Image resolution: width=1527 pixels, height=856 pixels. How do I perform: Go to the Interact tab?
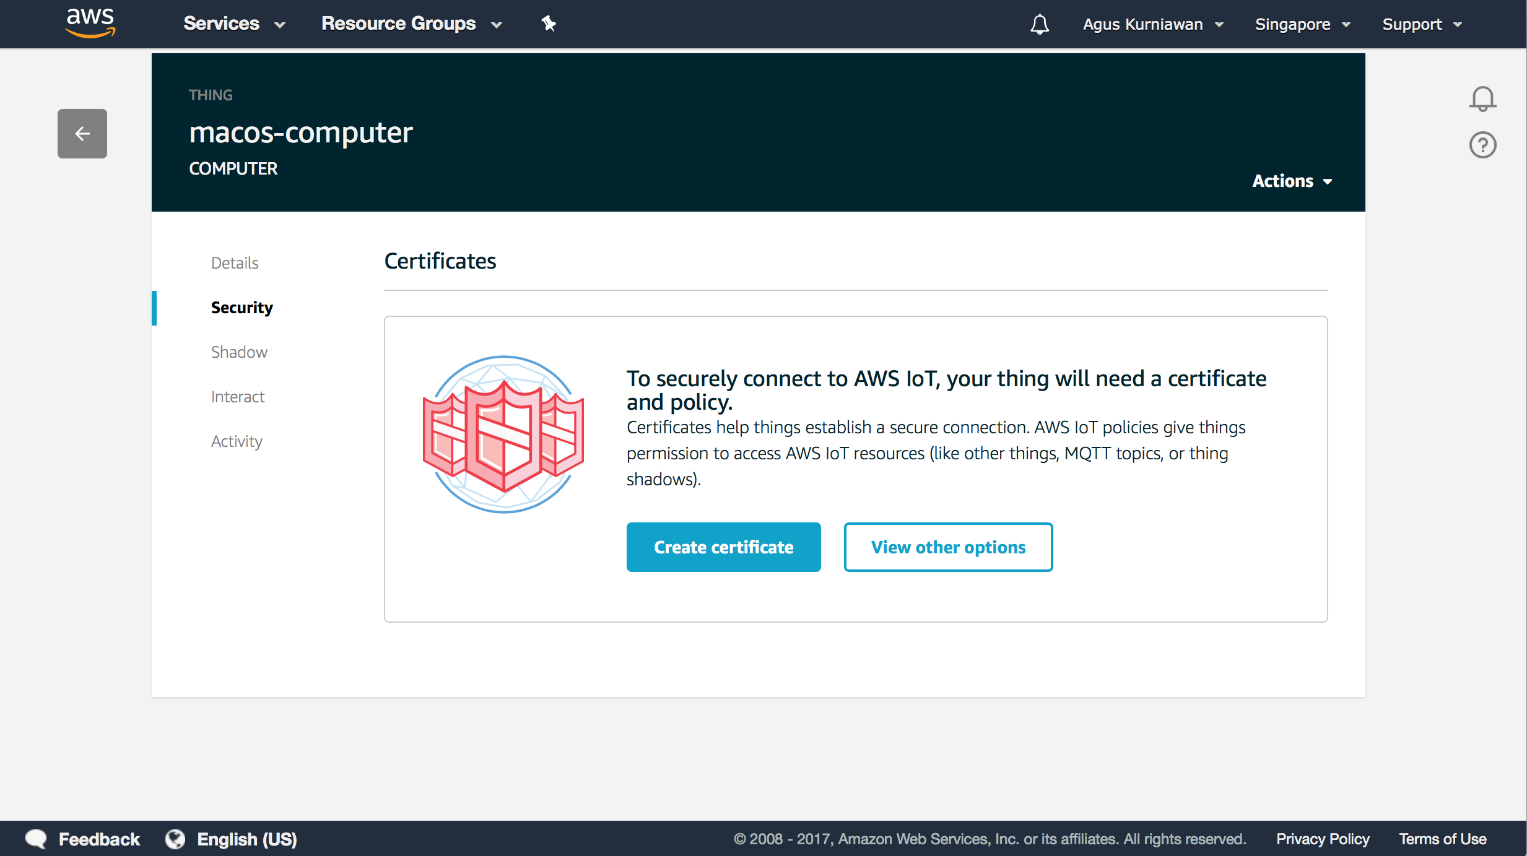coord(238,397)
